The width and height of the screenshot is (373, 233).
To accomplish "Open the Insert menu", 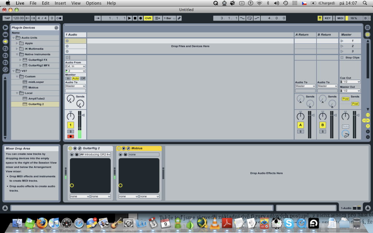I will 60,3.
